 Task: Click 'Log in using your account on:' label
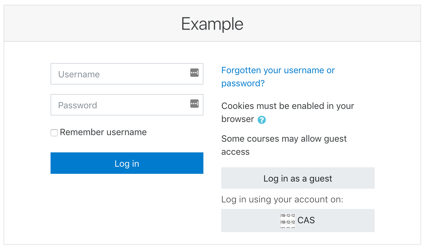(282, 199)
